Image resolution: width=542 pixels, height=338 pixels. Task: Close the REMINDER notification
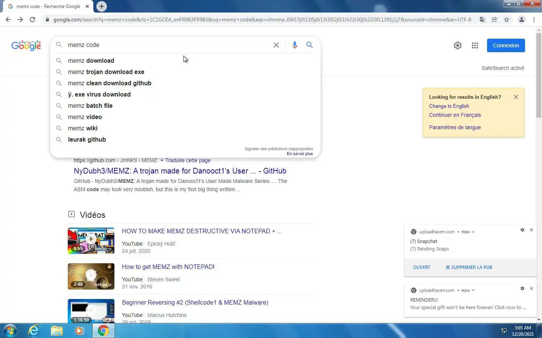pos(531,288)
